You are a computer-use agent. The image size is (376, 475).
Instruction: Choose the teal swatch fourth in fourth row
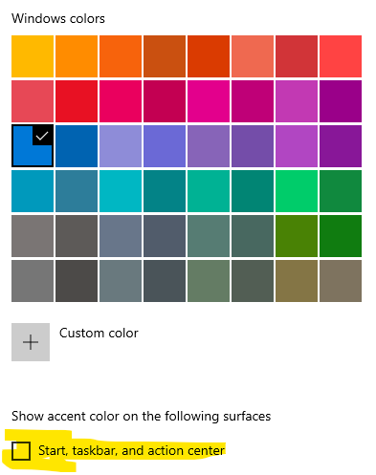pos(165,191)
